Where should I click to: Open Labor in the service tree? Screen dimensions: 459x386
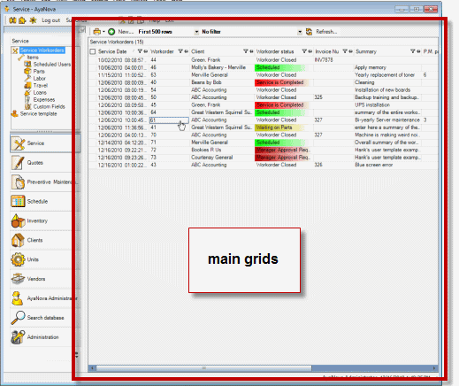pyautogui.click(x=39, y=79)
